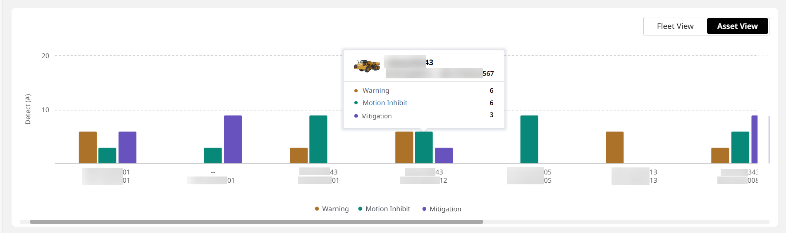This screenshot has height=233, width=786.
Task: Select the Asset View tab
Action: [x=737, y=26]
